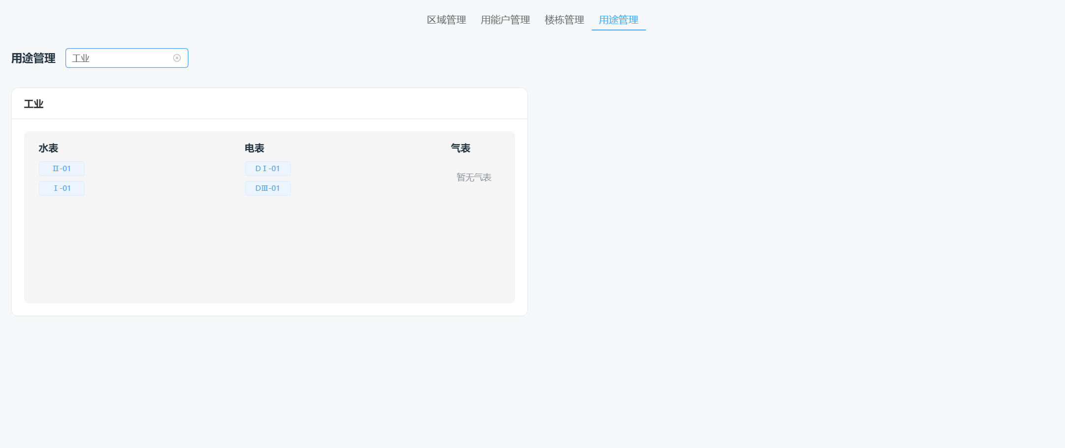The width and height of the screenshot is (1065, 448).
Task: Click the 工业 card title
Action: (33, 104)
